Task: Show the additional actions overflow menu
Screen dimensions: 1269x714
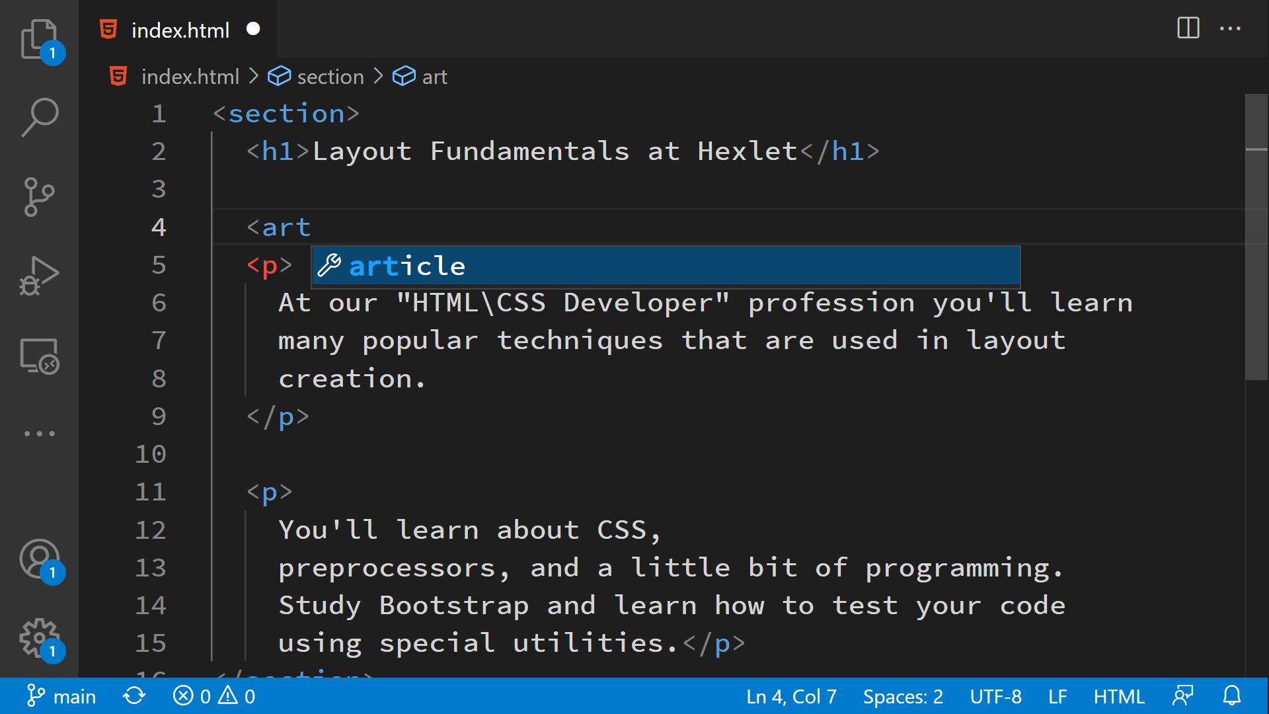Action: click(1230, 29)
